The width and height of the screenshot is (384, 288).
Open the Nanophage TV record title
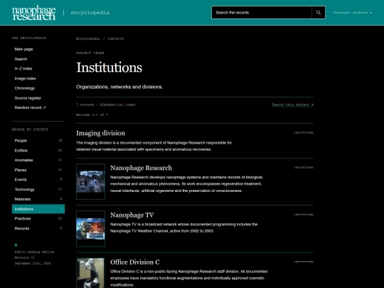coord(132,215)
